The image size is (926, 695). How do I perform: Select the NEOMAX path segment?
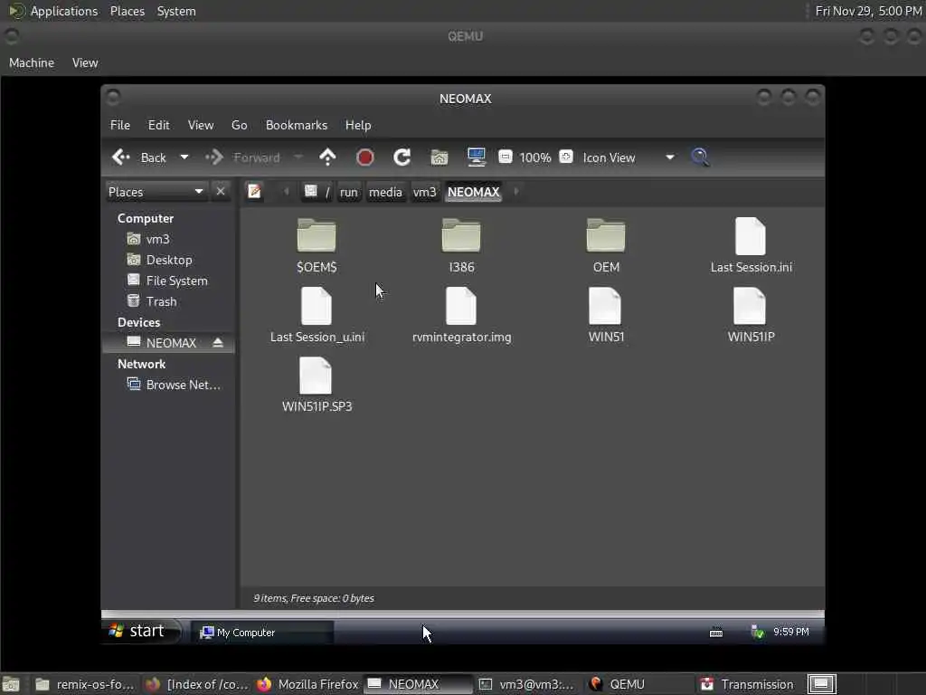[474, 192]
